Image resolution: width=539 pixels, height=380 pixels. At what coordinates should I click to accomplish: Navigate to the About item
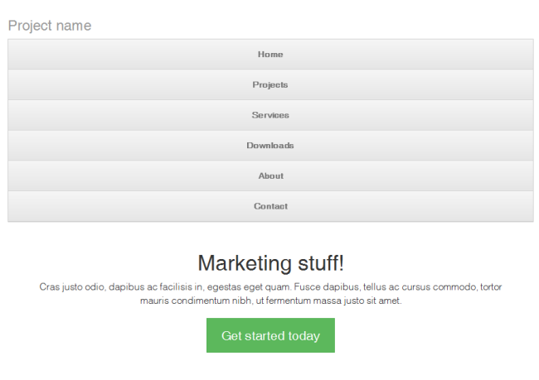270,176
